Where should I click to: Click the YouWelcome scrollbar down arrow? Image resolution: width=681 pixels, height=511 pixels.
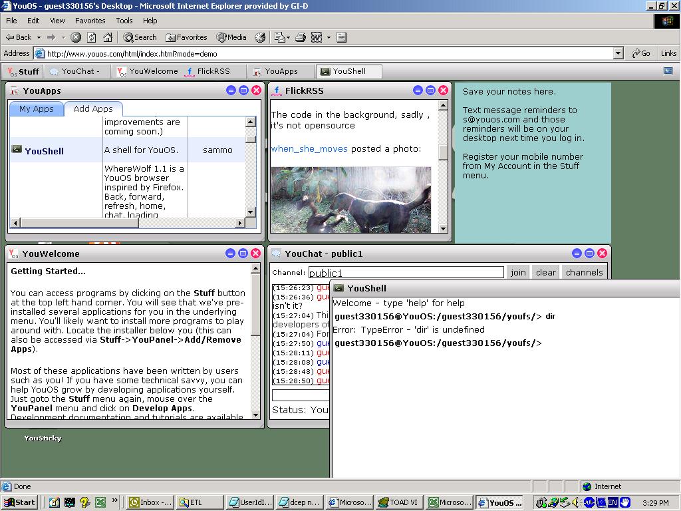click(255, 415)
